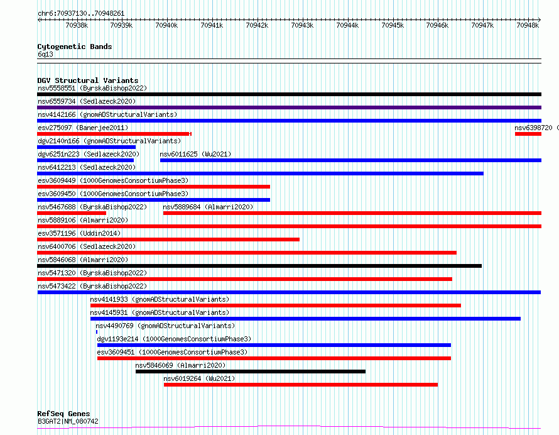Open nsv5473422 (ByrskaBishop2022) label

point(92,286)
